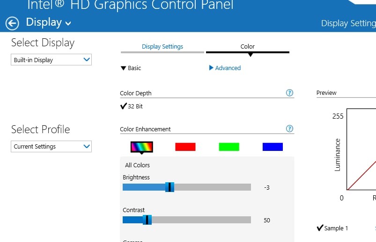
Task: Toggle the Sample 1 preview option
Action: point(332,228)
